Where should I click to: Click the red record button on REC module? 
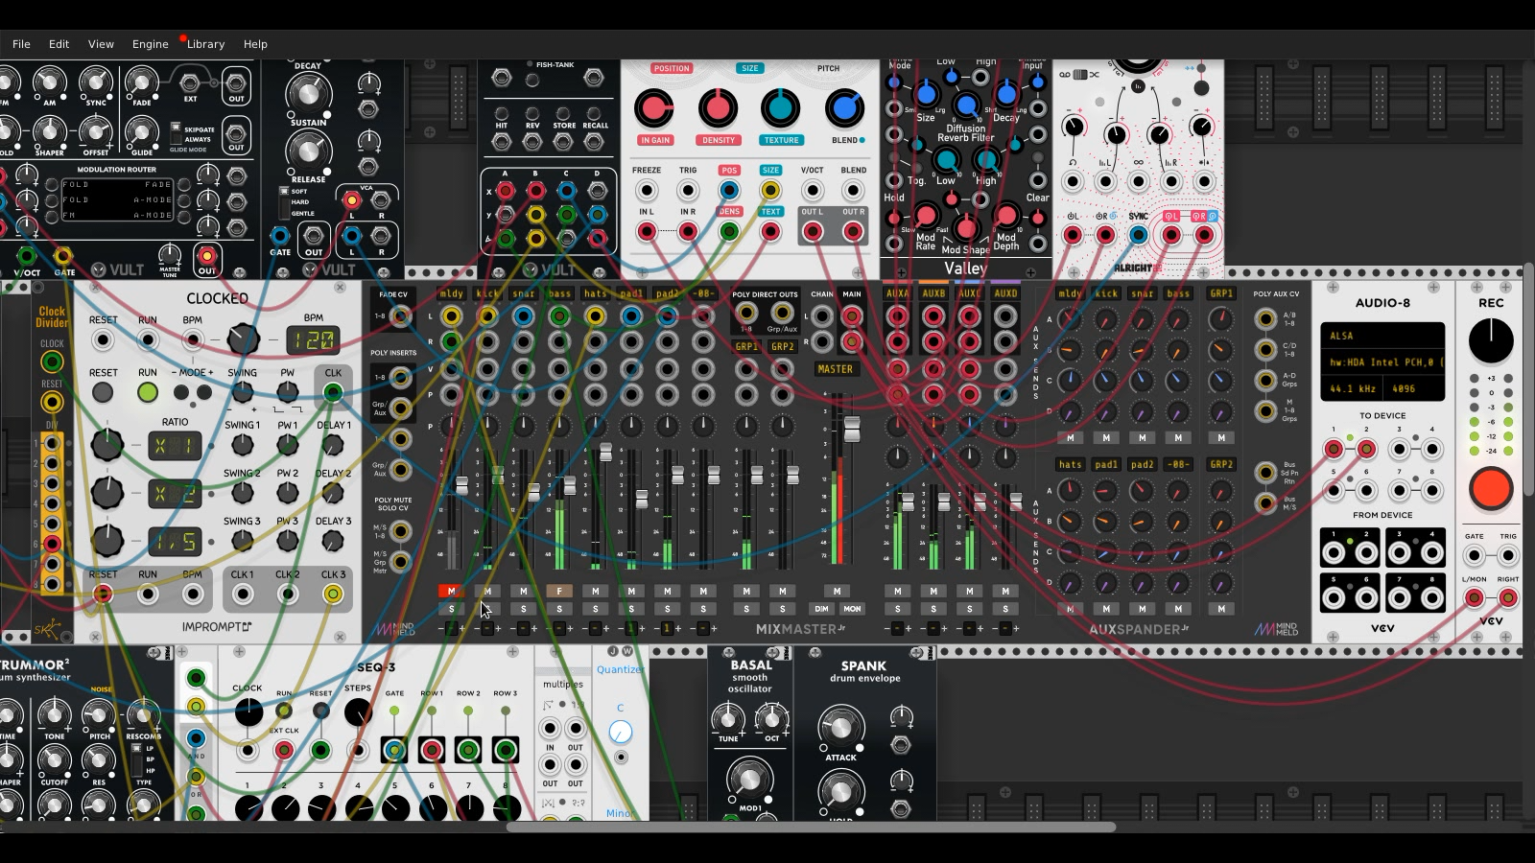pyautogui.click(x=1491, y=488)
